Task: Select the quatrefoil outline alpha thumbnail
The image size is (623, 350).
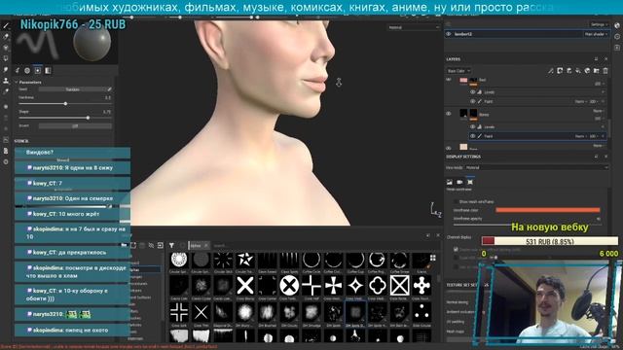Action: [x=378, y=285]
